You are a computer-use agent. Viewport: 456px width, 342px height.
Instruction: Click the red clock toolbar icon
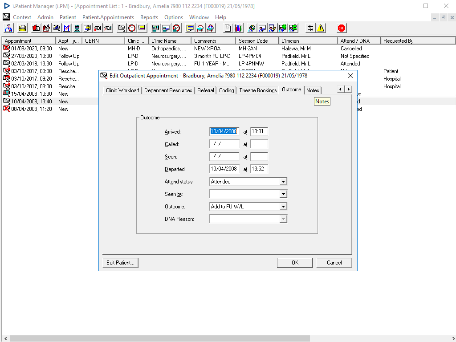click(132, 28)
